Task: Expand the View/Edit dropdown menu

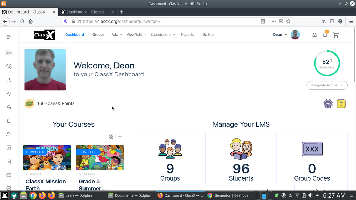Action: point(136,35)
